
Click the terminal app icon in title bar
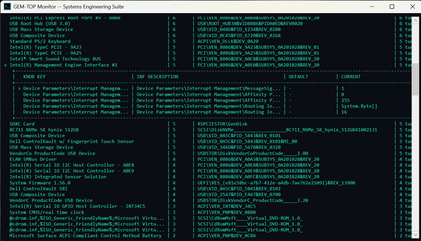[7, 6]
